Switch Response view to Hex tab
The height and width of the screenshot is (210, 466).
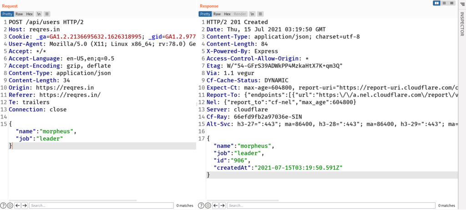tap(227, 14)
